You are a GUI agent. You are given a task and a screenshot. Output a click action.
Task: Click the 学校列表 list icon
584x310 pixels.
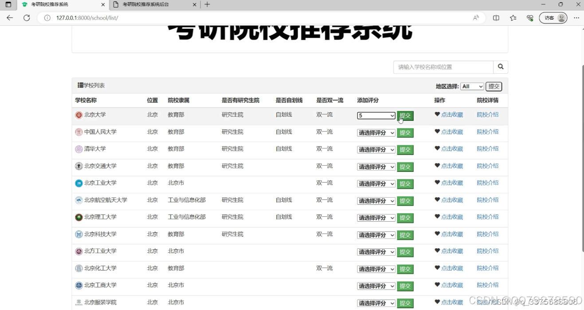tap(80, 85)
